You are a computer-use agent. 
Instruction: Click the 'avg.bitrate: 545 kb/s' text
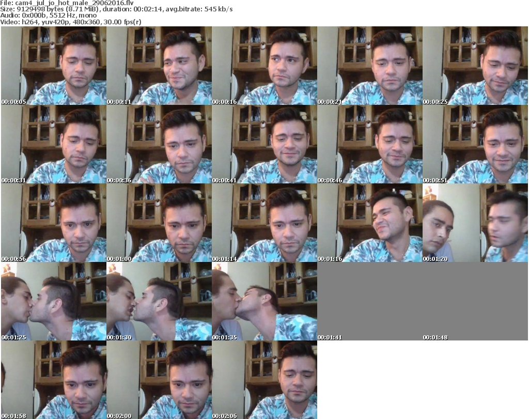[x=199, y=9]
